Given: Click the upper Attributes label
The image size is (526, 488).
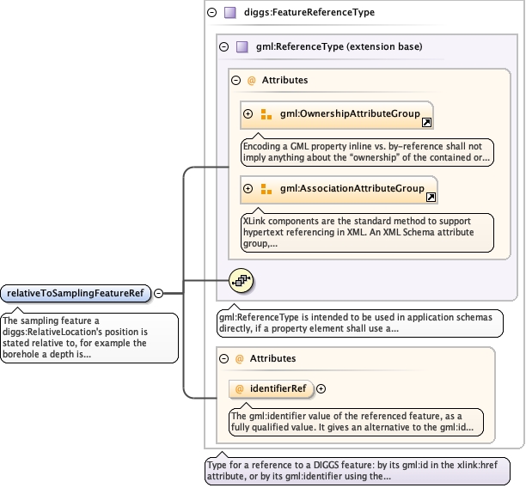Looking at the screenshot, I should pyautogui.click(x=284, y=80).
